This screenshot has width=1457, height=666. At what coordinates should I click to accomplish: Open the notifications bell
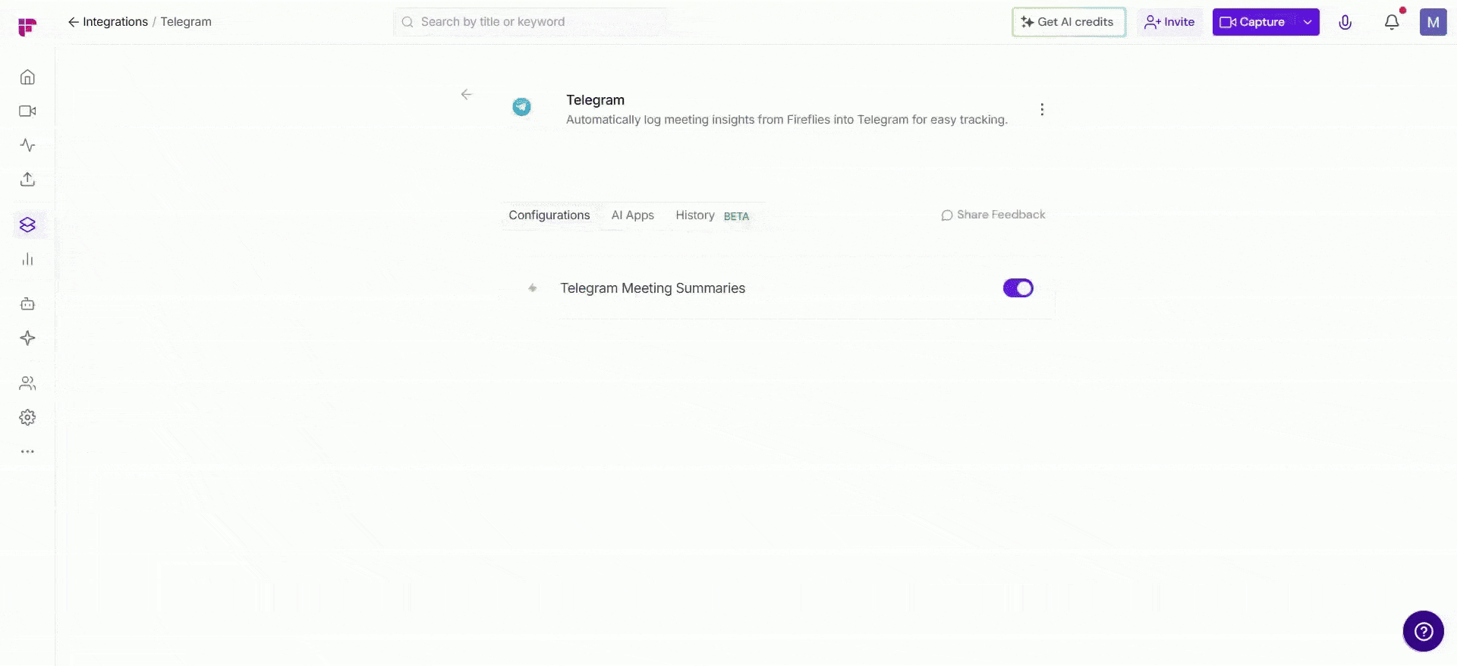point(1391,22)
